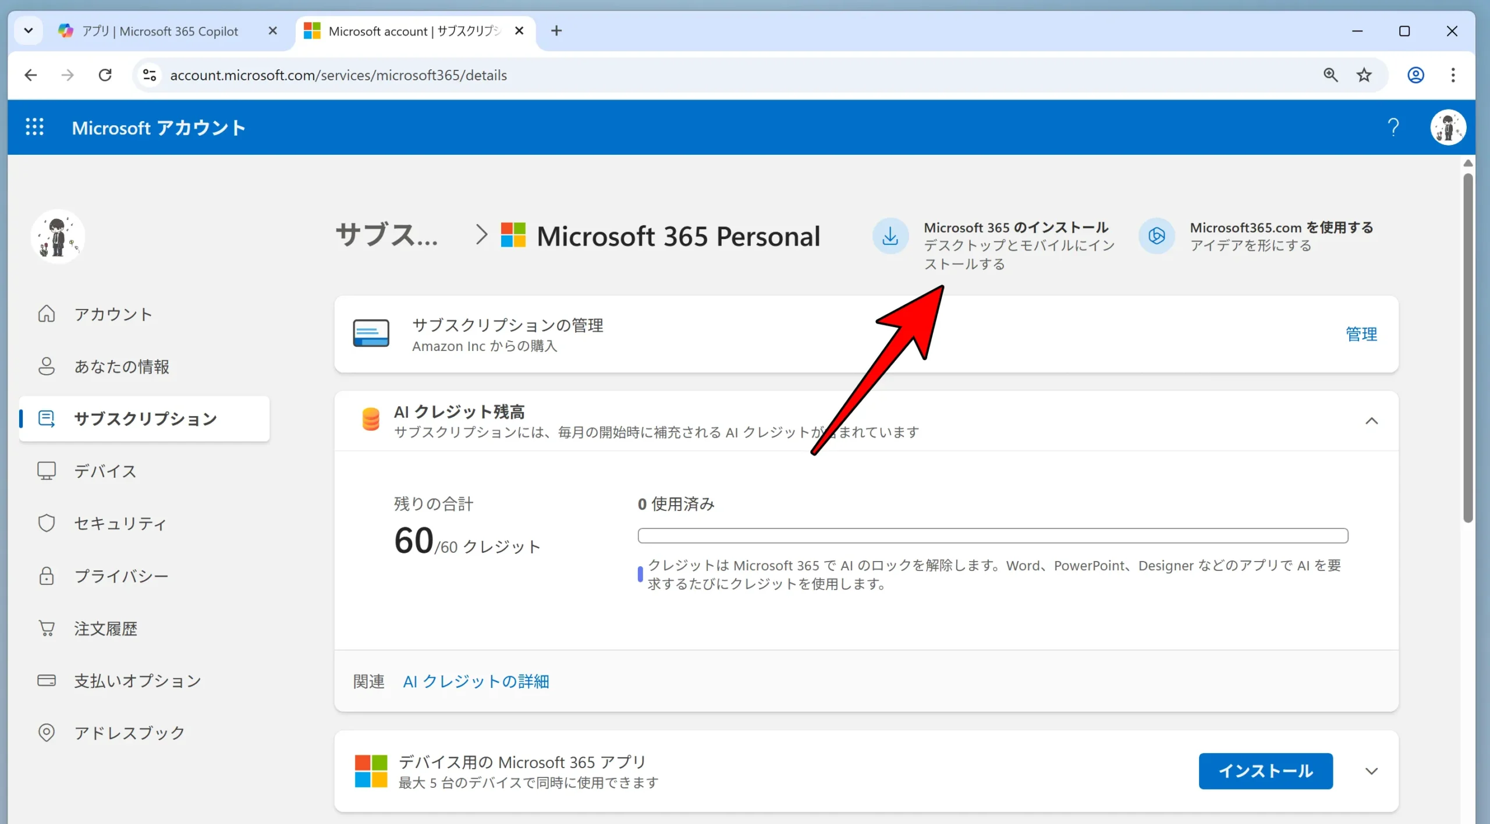Open the Microsoft apps launcher grid
The image size is (1490, 824).
pos(34,127)
